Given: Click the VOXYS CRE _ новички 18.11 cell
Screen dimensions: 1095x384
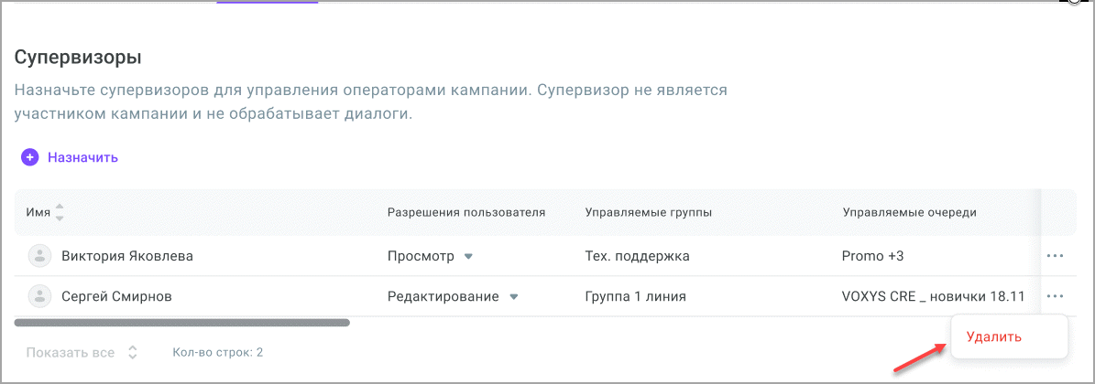Looking at the screenshot, I should pos(932,296).
